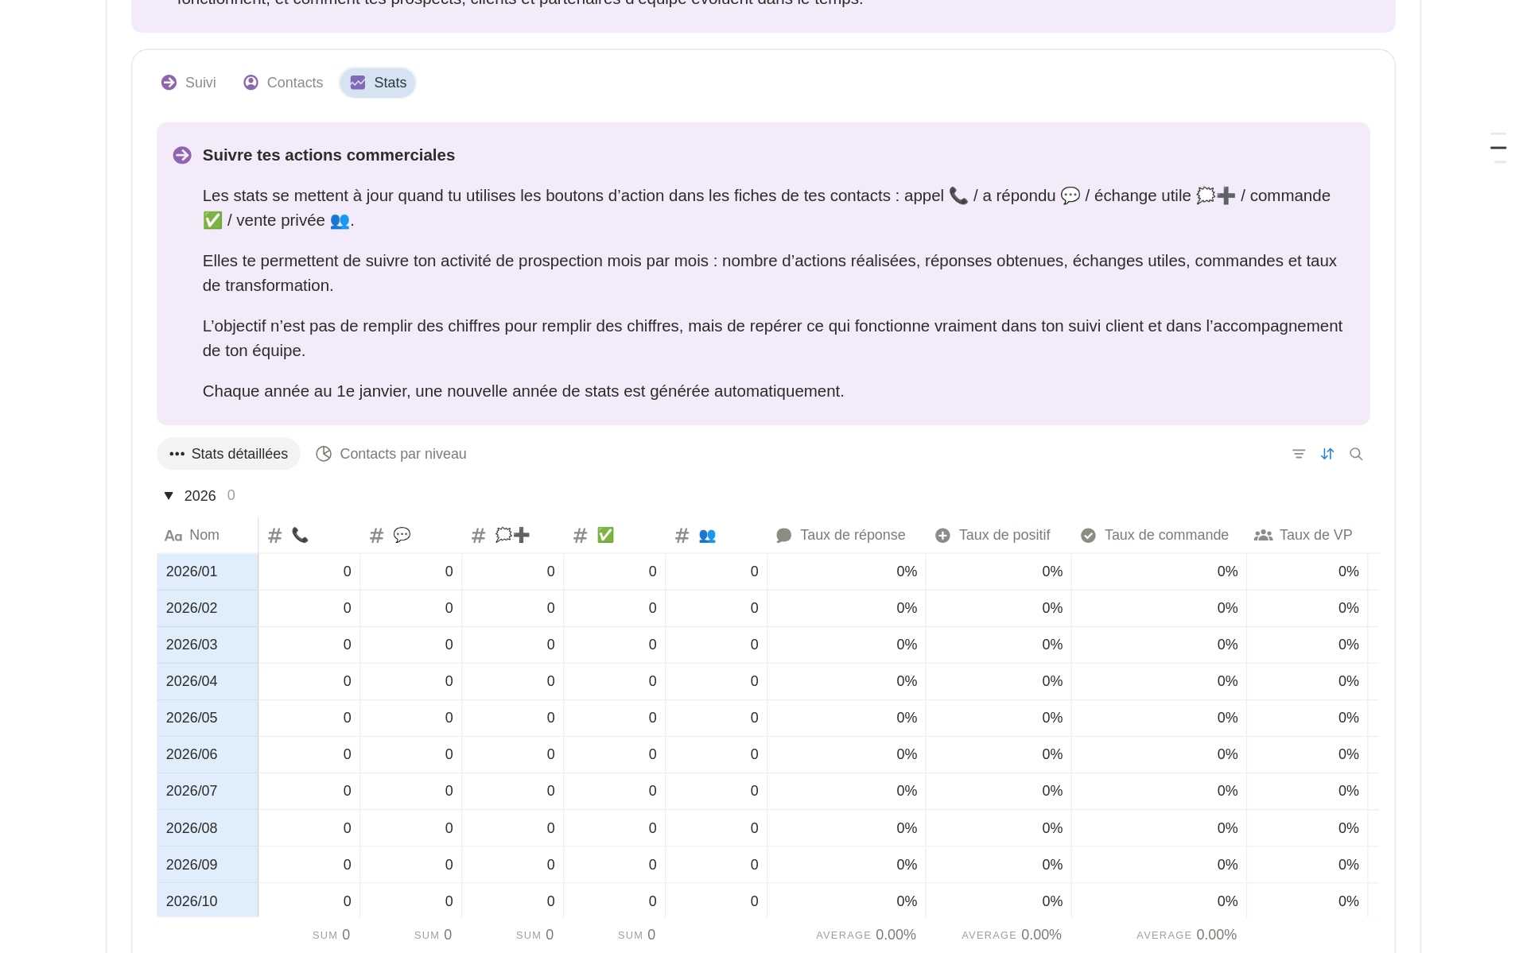Click the SUM total under the phone column
The width and height of the screenshot is (1527, 953).
click(331, 935)
